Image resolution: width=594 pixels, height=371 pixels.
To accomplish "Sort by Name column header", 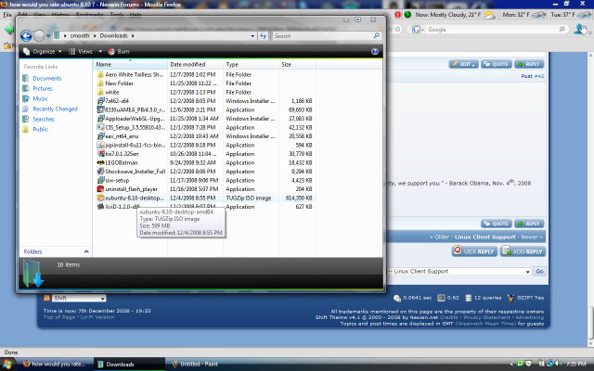I will click(130, 64).
